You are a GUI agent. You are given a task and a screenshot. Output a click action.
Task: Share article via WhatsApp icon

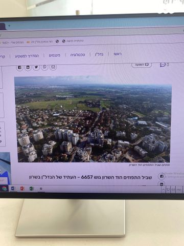tap(44, 67)
